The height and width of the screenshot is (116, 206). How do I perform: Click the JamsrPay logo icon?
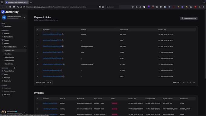(3, 12)
